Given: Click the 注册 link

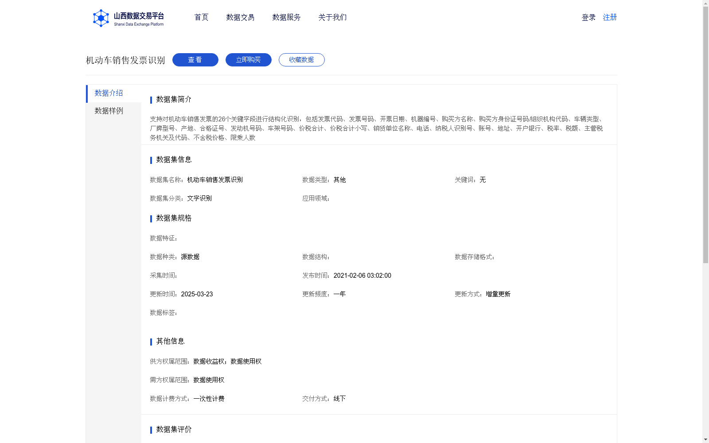Looking at the screenshot, I should pos(610,17).
